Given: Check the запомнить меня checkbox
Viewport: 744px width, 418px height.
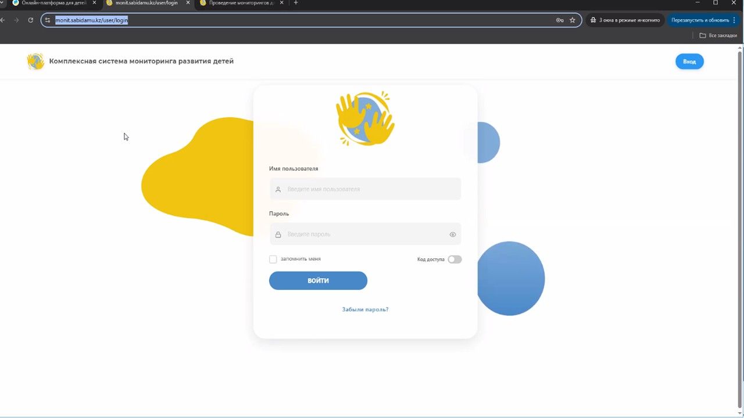Looking at the screenshot, I should (x=273, y=260).
